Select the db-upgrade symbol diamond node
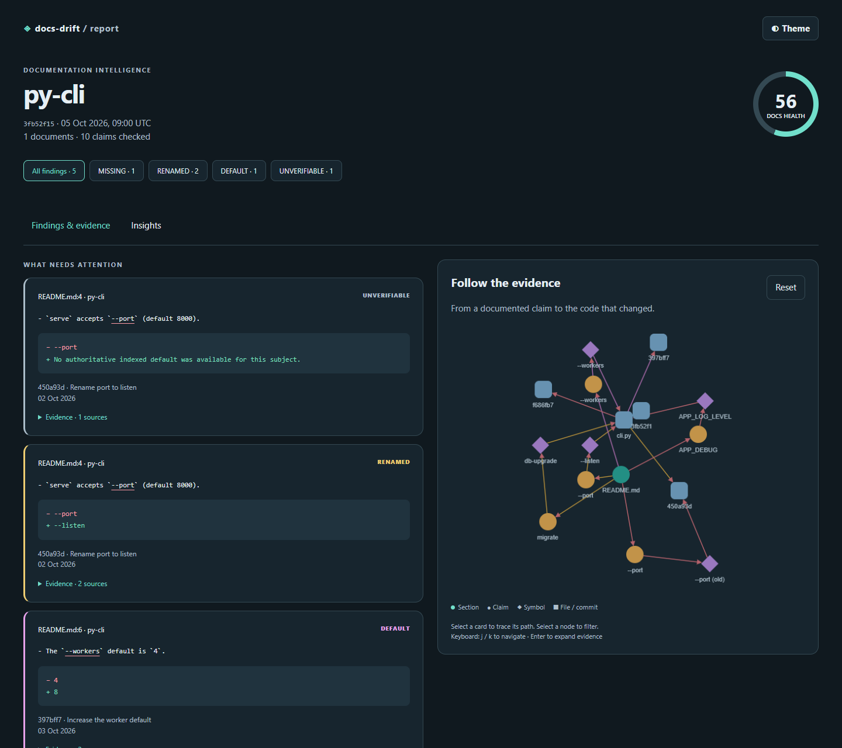The height and width of the screenshot is (748, 842). tap(540, 445)
